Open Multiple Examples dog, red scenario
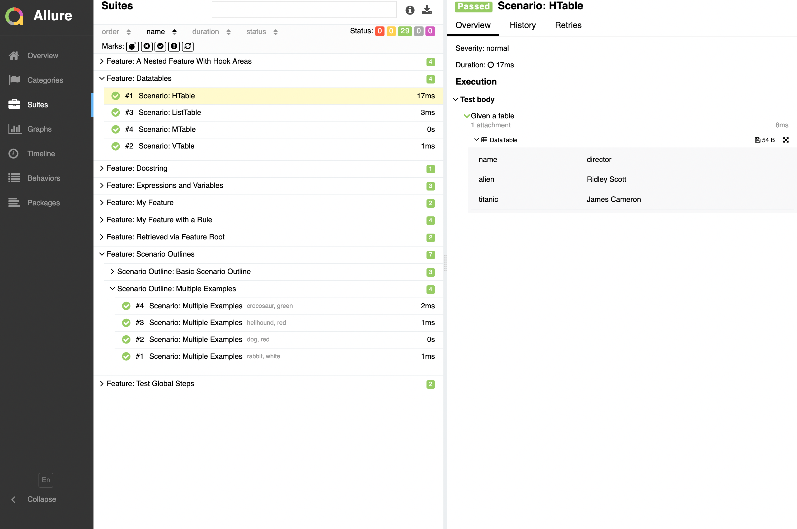This screenshot has height=529, width=797. tap(279, 340)
